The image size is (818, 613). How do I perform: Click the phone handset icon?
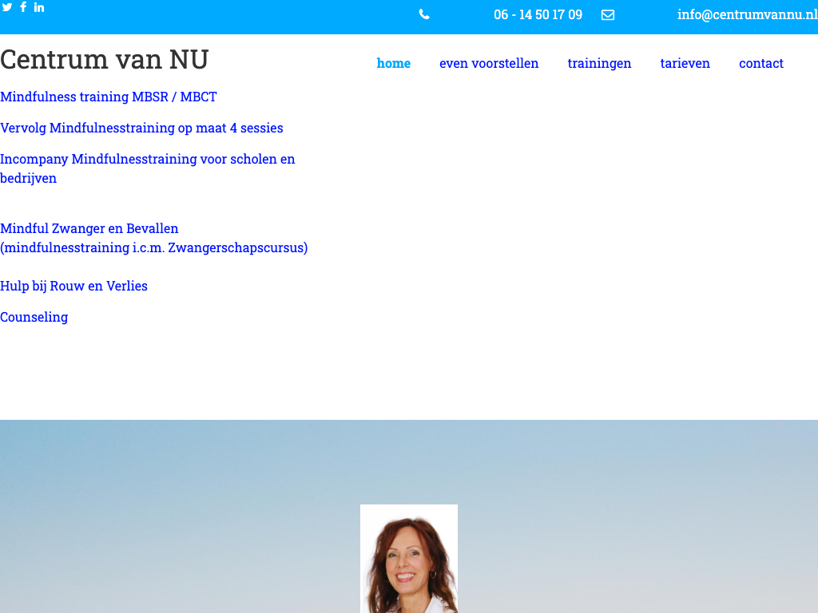point(424,14)
